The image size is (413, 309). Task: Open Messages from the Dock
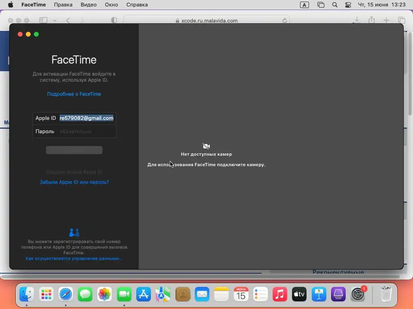click(x=85, y=294)
